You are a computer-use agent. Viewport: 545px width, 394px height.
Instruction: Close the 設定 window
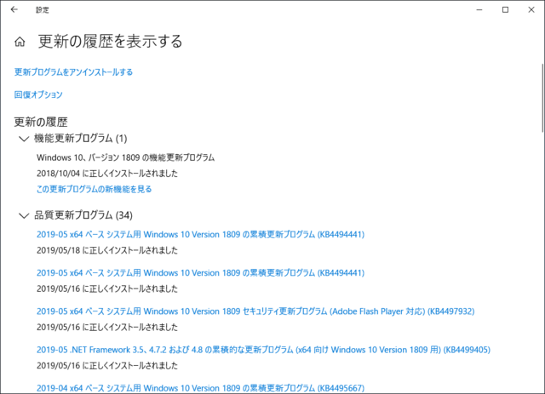[x=531, y=9]
